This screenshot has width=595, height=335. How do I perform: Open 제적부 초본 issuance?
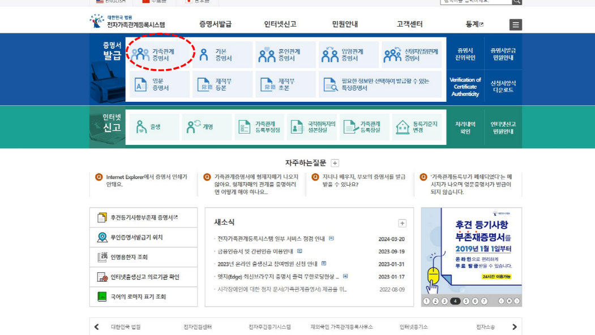click(x=285, y=84)
